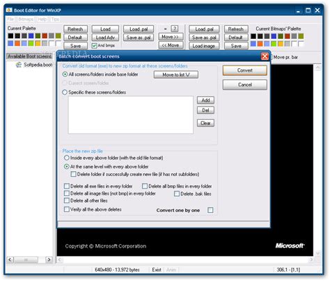330x281 pixels.
Task: Click Anim in the status bar
Action: [x=171, y=270]
